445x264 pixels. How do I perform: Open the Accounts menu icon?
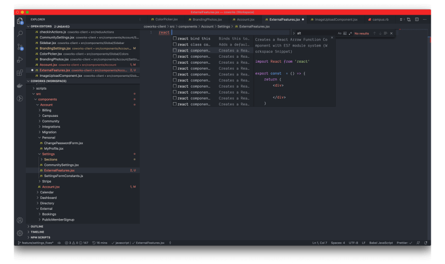20,220
